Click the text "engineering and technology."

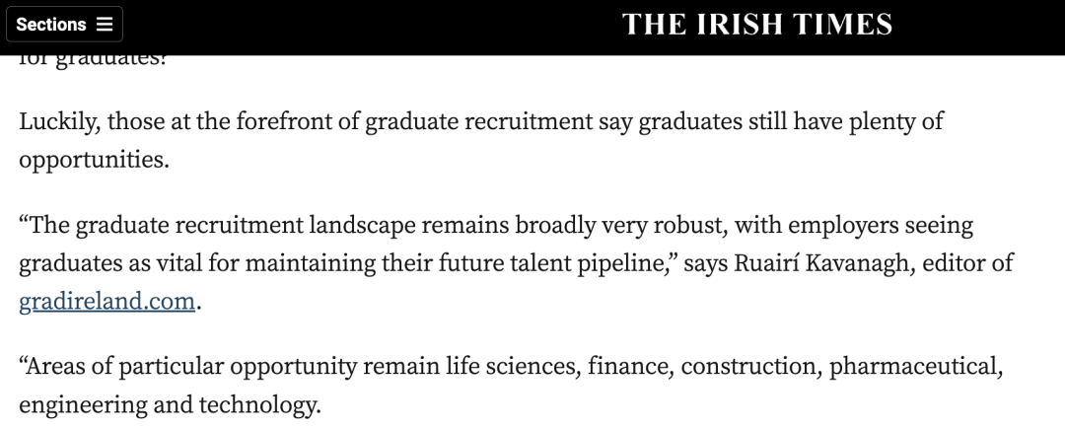[170, 405]
